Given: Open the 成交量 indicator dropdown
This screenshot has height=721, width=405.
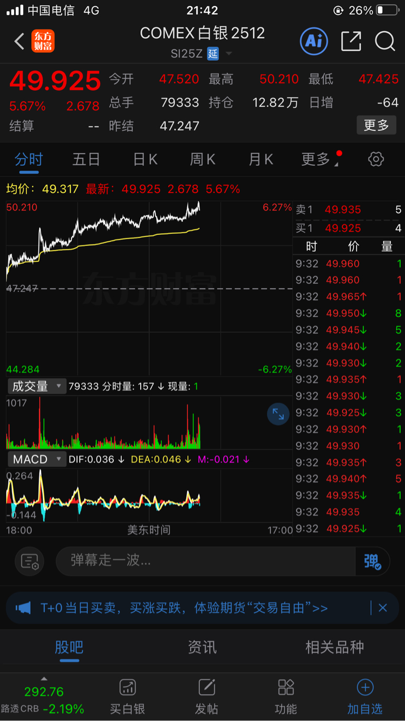Looking at the screenshot, I should [x=36, y=386].
